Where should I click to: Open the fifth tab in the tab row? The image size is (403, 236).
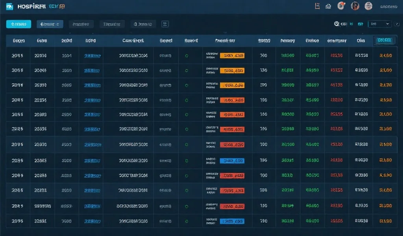[143, 24]
